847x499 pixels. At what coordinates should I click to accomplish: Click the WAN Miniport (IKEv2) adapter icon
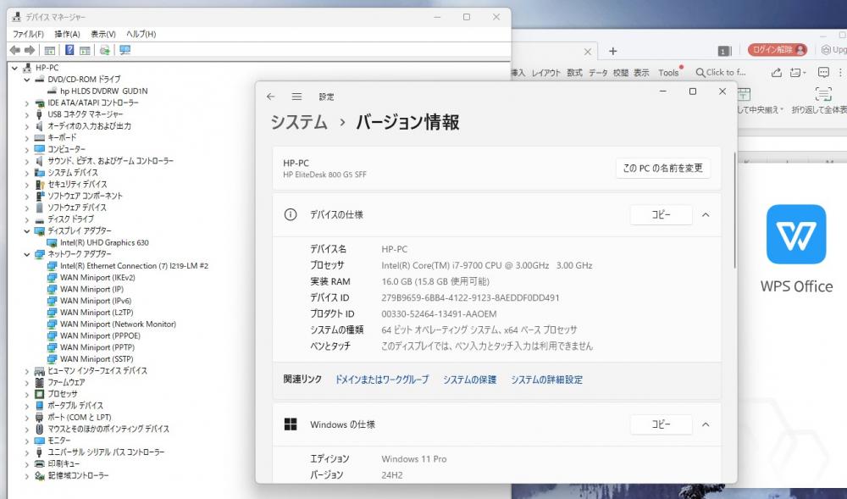52,278
